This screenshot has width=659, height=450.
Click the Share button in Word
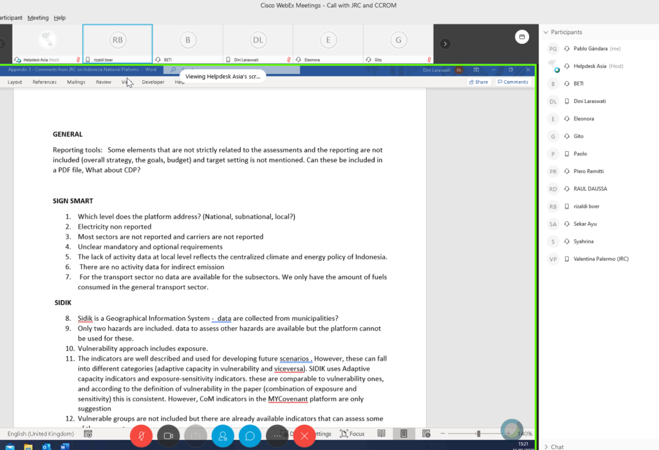[x=479, y=82]
